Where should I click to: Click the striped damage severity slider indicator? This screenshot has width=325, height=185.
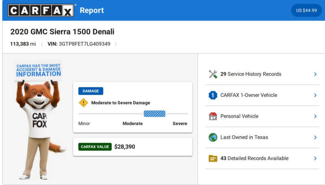(x=155, y=114)
